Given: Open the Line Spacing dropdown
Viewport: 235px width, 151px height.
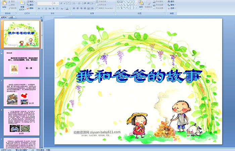Looking at the screenshot, I should point(93,3).
